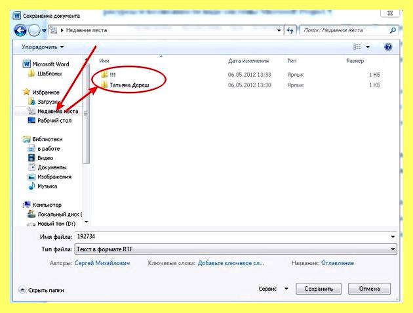Click the refresh icon beside address bar

click(x=290, y=30)
